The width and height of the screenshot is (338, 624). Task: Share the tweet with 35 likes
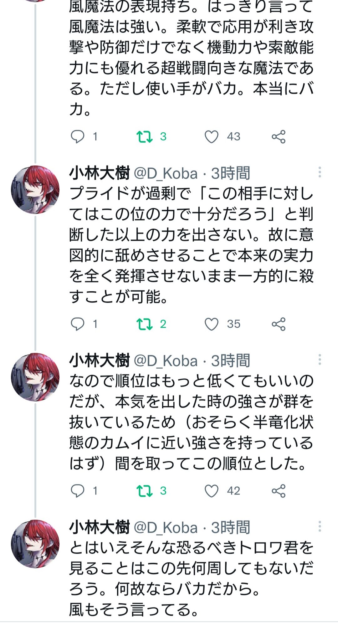coord(279,324)
